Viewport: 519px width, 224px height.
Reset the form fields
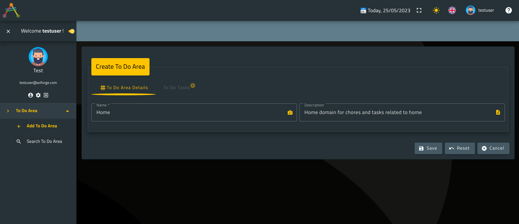click(460, 148)
